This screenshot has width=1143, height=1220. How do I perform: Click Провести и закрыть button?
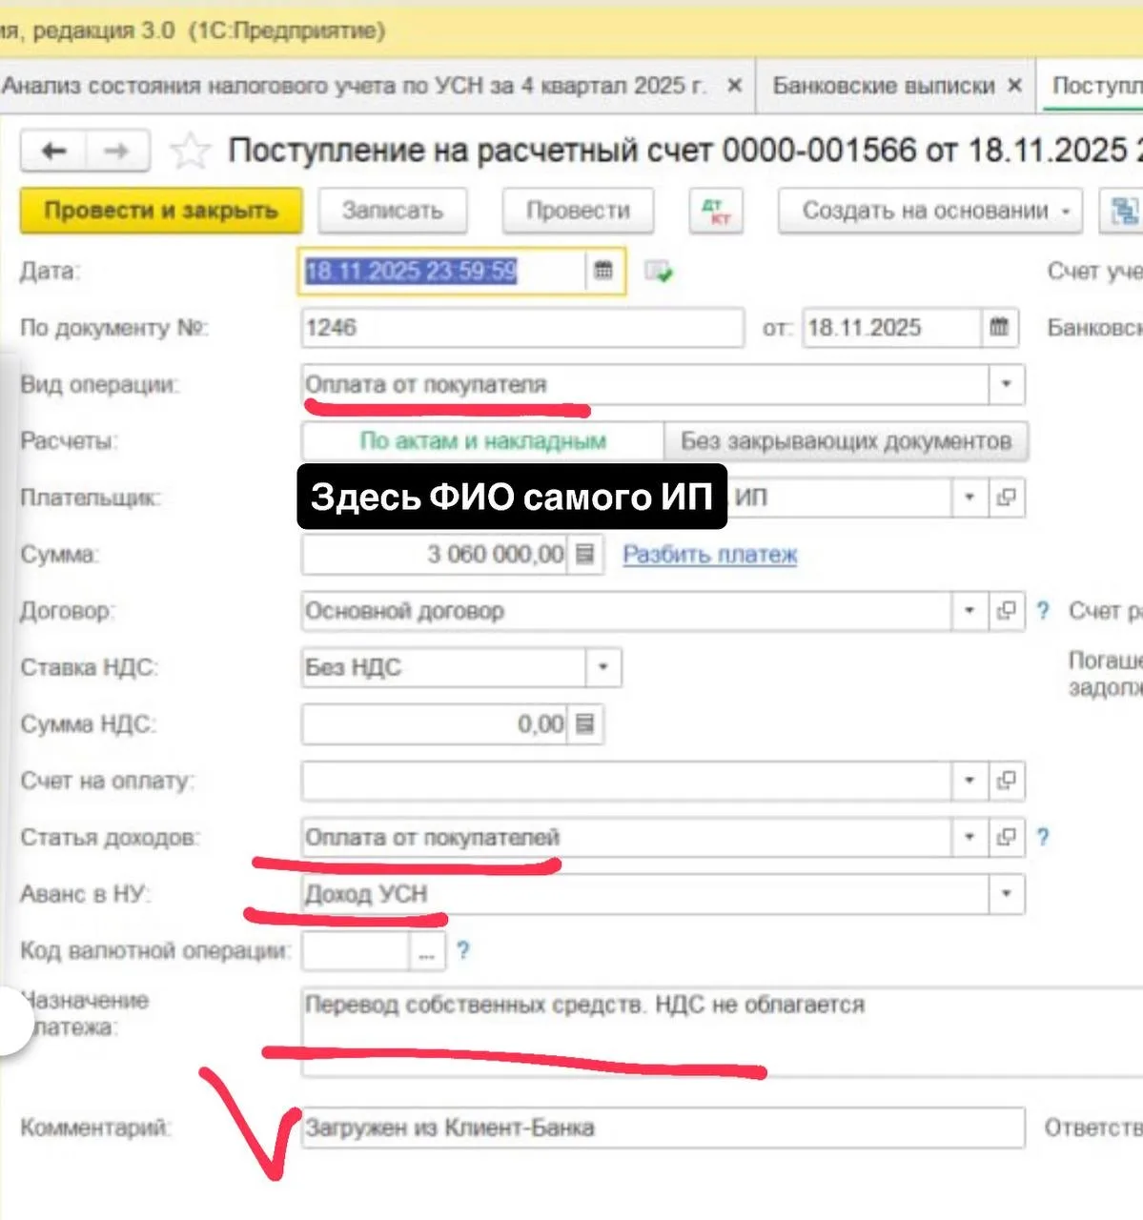pyautogui.click(x=161, y=211)
